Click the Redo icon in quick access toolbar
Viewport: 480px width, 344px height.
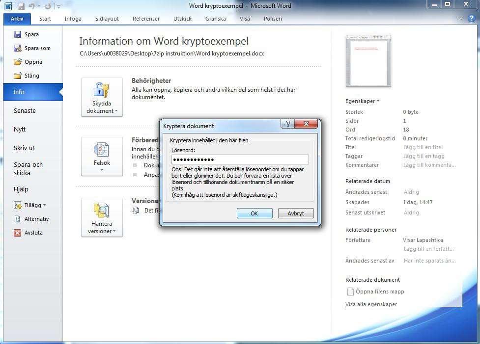[x=48, y=6]
